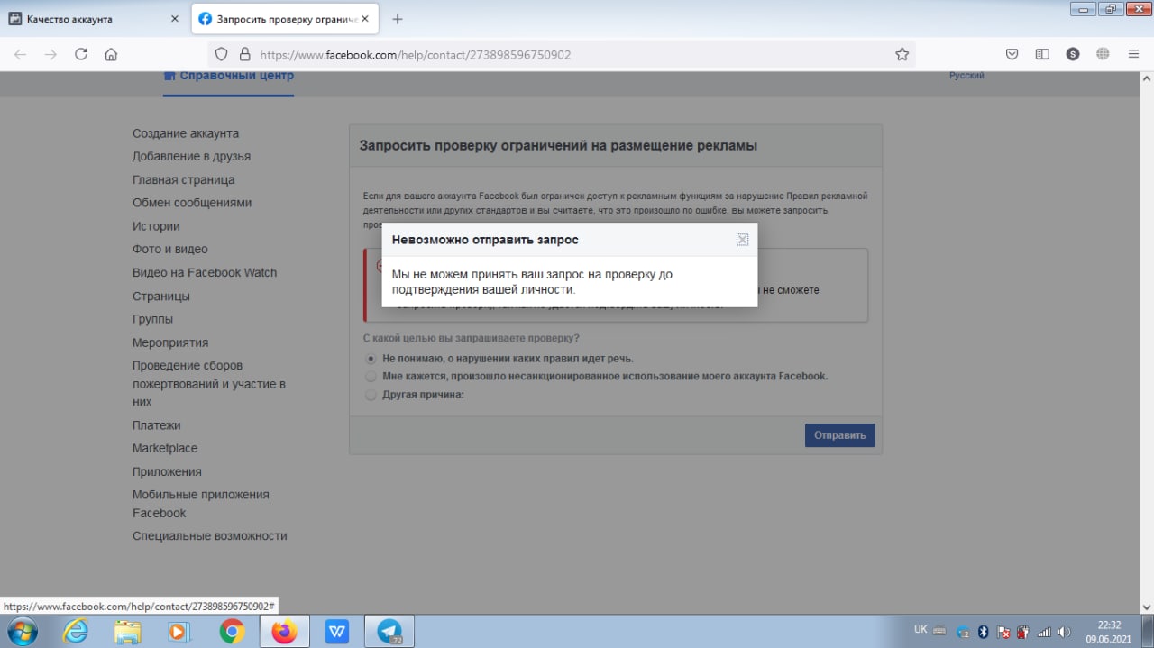Switch to Firefox in the taskbar
Viewport: 1154px width, 648px height.
tap(284, 632)
